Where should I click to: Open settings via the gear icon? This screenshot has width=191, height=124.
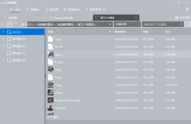click(x=187, y=10)
